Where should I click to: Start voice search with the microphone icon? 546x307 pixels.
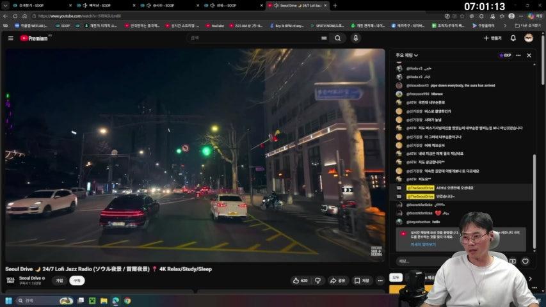click(356, 38)
